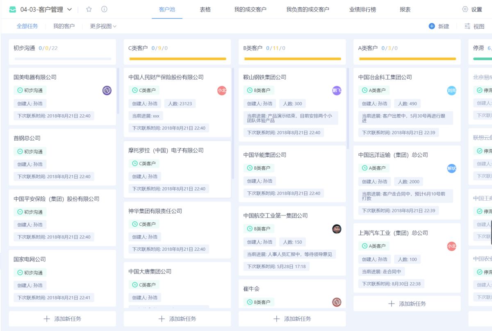The width and height of the screenshot is (492, 331).
Task: Open 中国华能集团公司 card title
Action: coord(264,155)
